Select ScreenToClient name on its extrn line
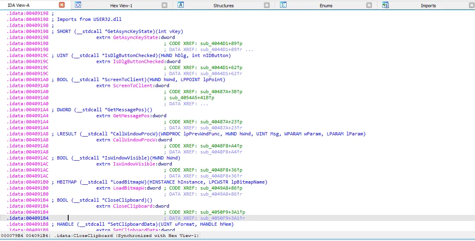 tap(133, 86)
